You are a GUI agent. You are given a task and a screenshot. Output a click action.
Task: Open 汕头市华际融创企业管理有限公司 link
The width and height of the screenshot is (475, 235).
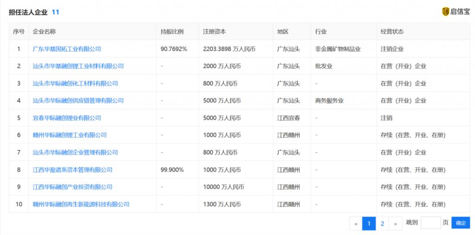[x=75, y=152]
